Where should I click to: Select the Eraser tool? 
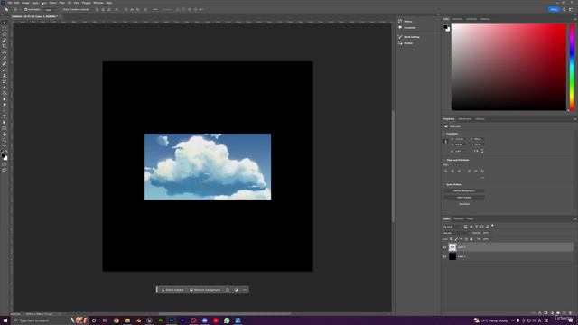coord(5,88)
